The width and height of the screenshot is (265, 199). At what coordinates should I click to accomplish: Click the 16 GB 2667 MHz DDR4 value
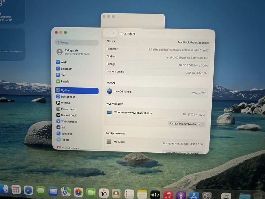pyautogui.click(x=193, y=65)
